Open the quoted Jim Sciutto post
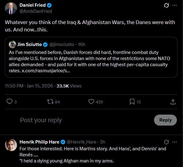183x167 pixels. [91, 61]
